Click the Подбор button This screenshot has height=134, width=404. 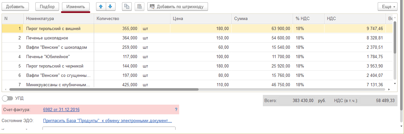47,6
